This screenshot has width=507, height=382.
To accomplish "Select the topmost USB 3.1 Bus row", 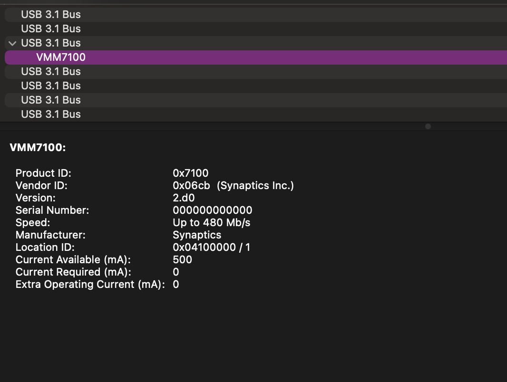I will tap(51, 15).
